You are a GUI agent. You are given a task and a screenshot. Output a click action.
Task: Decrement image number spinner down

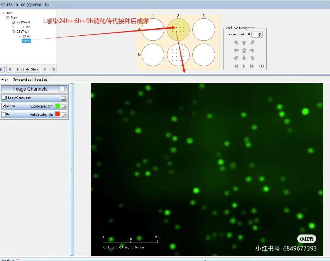(260, 36)
